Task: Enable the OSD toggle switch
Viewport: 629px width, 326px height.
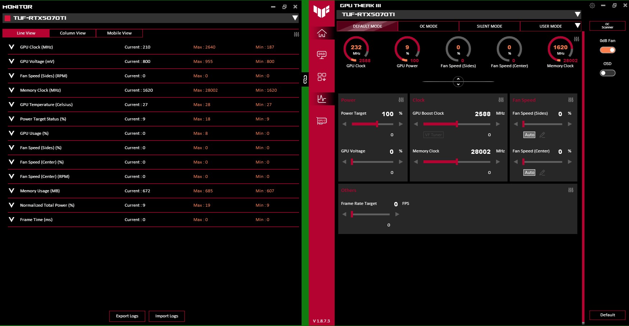Action: click(607, 73)
